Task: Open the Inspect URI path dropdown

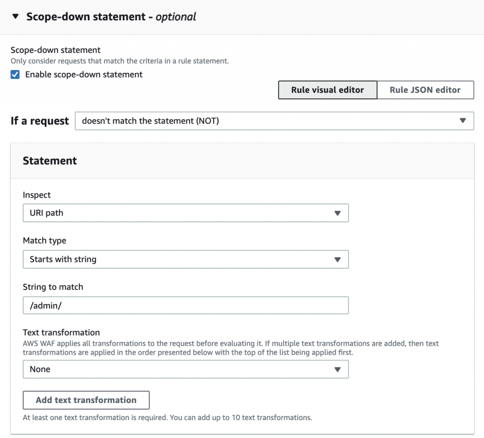Action: [185, 213]
